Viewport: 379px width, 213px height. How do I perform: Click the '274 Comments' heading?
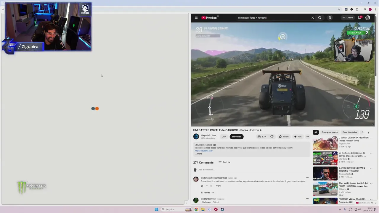pos(203,162)
